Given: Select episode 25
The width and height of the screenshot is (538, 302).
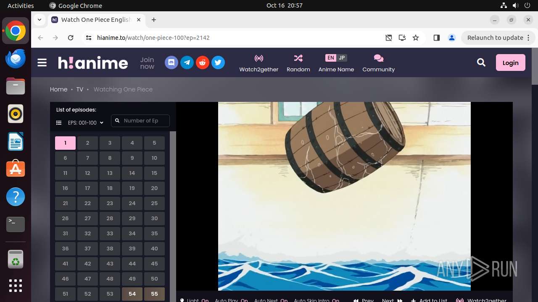Looking at the screenshot, I should click(154, 203).
